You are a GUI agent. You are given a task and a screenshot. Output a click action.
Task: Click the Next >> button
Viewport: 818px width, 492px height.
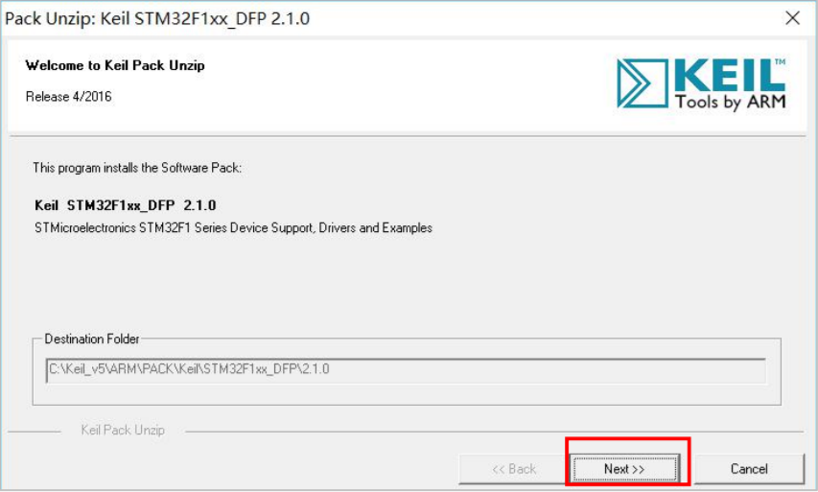[624, 469]
